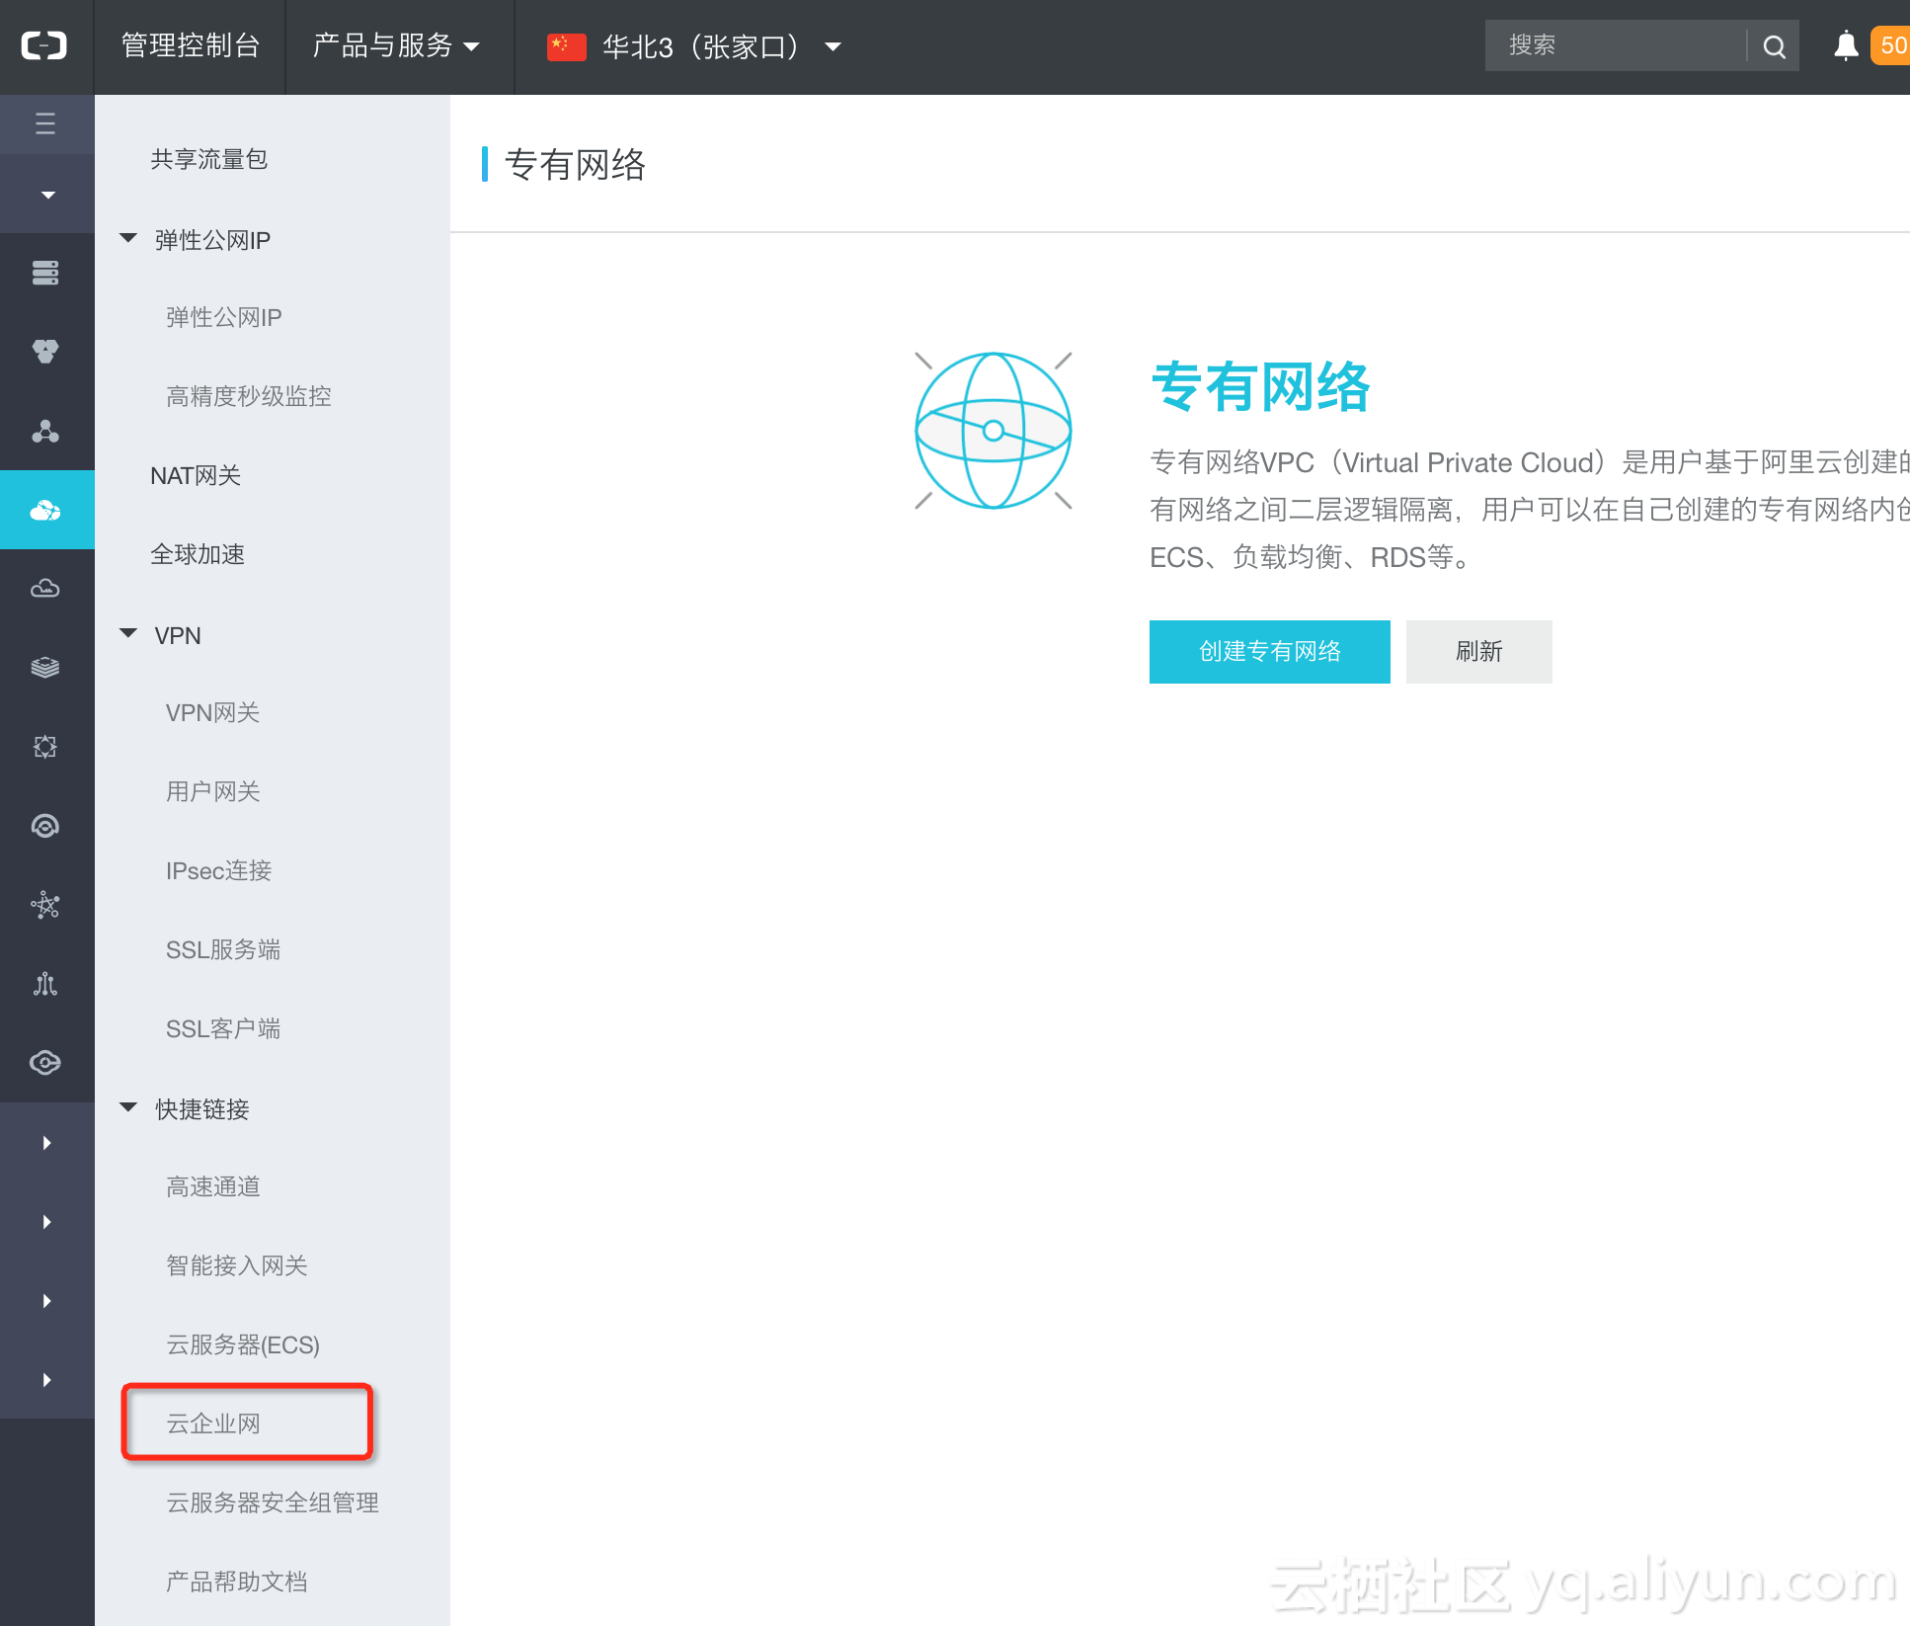Screen dimensions: 1910x1626
Task: Click the eye-shaped icon in left rail
Action: point(45,1063)
